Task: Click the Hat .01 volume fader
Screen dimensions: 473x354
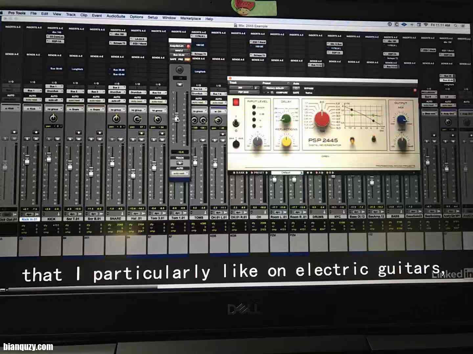Action: (133, 173)
